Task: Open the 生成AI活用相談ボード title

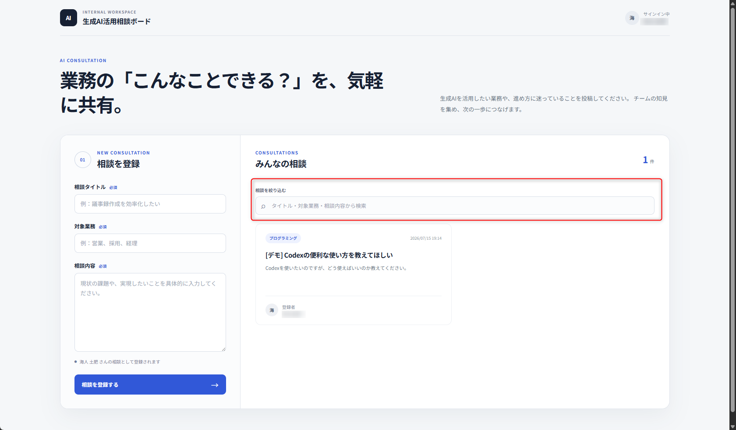Action: (x=117, y=21)
